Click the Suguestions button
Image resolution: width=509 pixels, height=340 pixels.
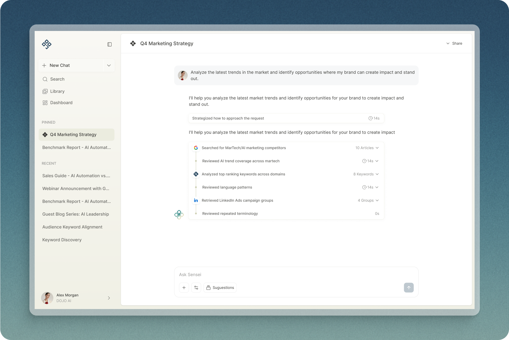click(x=220, y=287)
